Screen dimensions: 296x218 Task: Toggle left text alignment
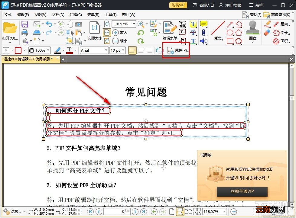(x=132, y=50)
